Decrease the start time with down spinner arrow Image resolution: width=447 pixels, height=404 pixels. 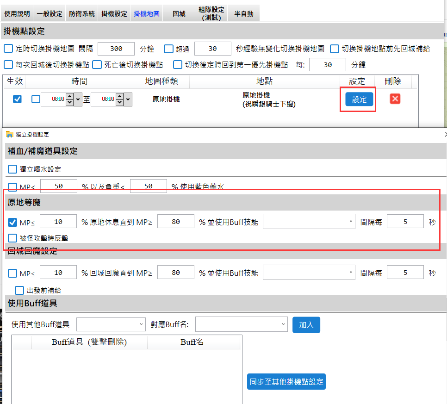69,102
